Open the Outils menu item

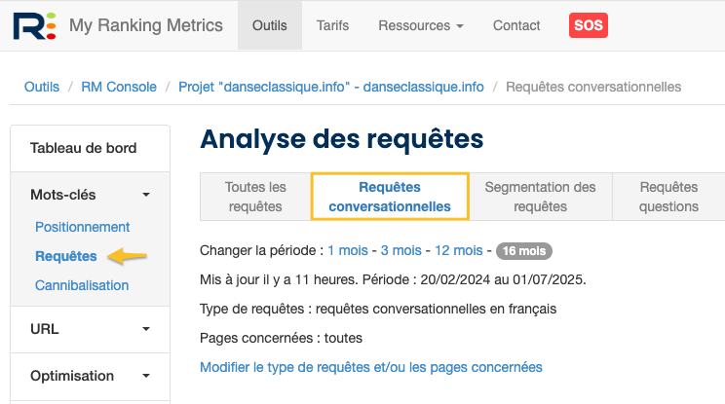(x=270, y=25)
